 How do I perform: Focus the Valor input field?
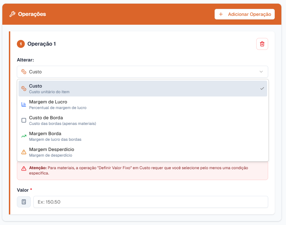tap(150, 202)
